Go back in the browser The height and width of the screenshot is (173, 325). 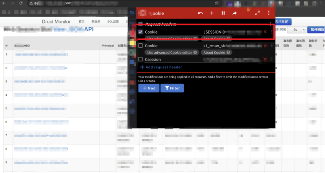[4, 3]
